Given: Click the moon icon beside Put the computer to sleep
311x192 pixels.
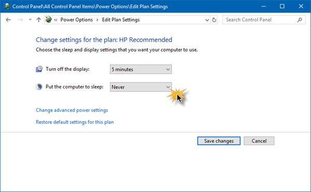Looking at the screenshot, I should (x=39, y=87).
